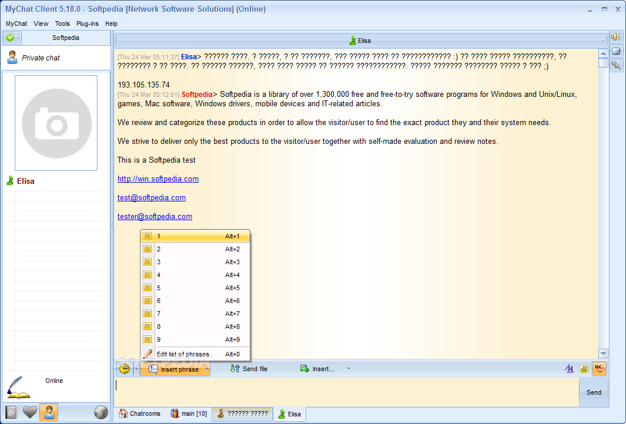Screen dimensions: 626x424
Task: Click the blue Elisa sender name
Action: point(189,56)
